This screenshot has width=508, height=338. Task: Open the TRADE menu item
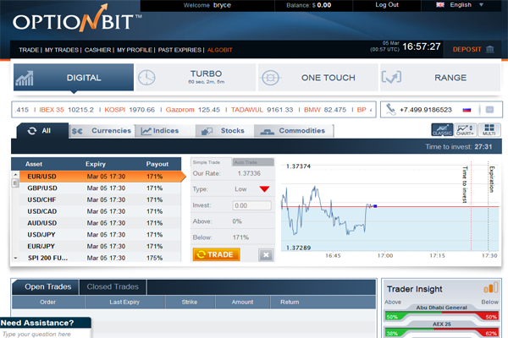tap(29, 50)
